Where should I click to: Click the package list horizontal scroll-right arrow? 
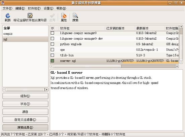[x=177, y=66]
